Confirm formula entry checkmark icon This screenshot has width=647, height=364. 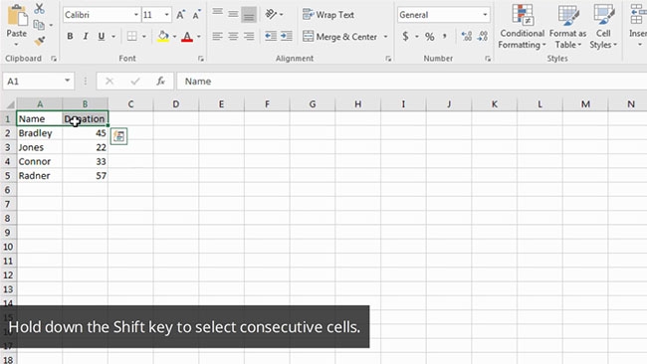pyautogui.click(x=135, y=82)
